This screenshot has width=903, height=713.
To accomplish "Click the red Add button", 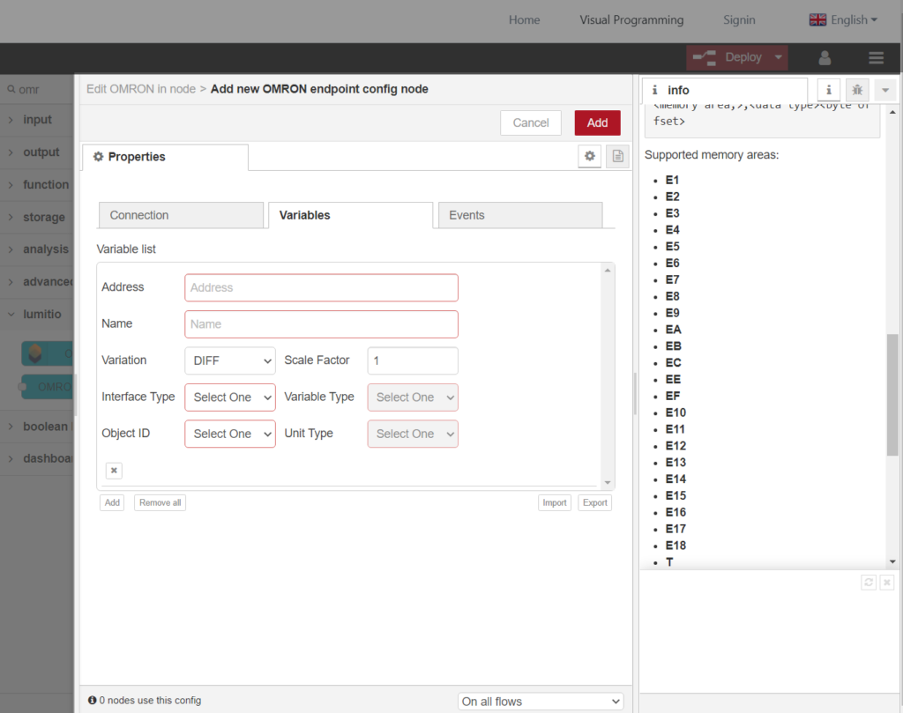I will point(597,123).
